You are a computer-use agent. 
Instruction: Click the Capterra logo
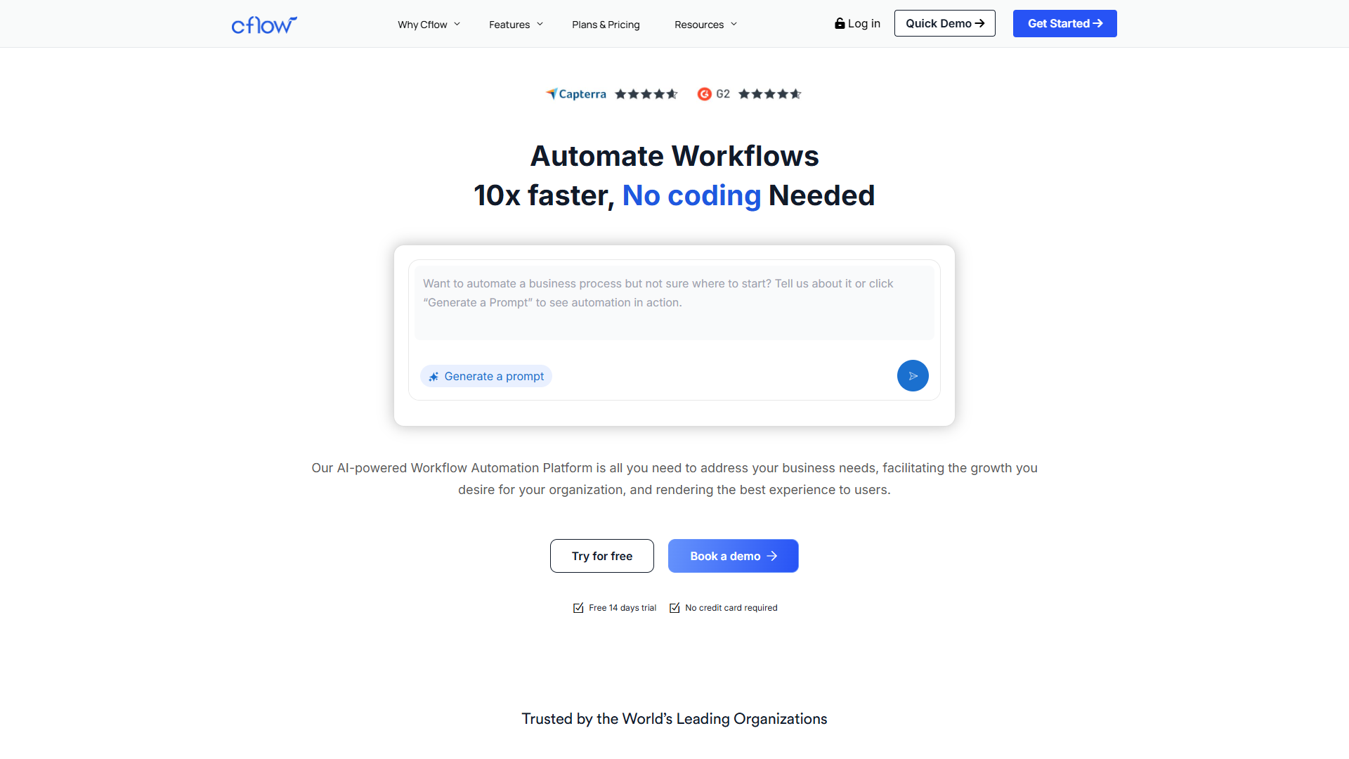click(576, 93)
